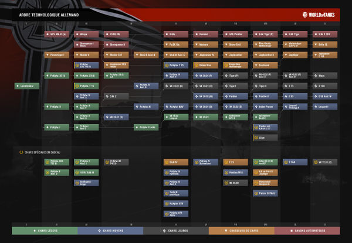Select the Chasseurs de Chars legend tab
Viewport: 352px width, 243px height.
(x=242, y=231)
